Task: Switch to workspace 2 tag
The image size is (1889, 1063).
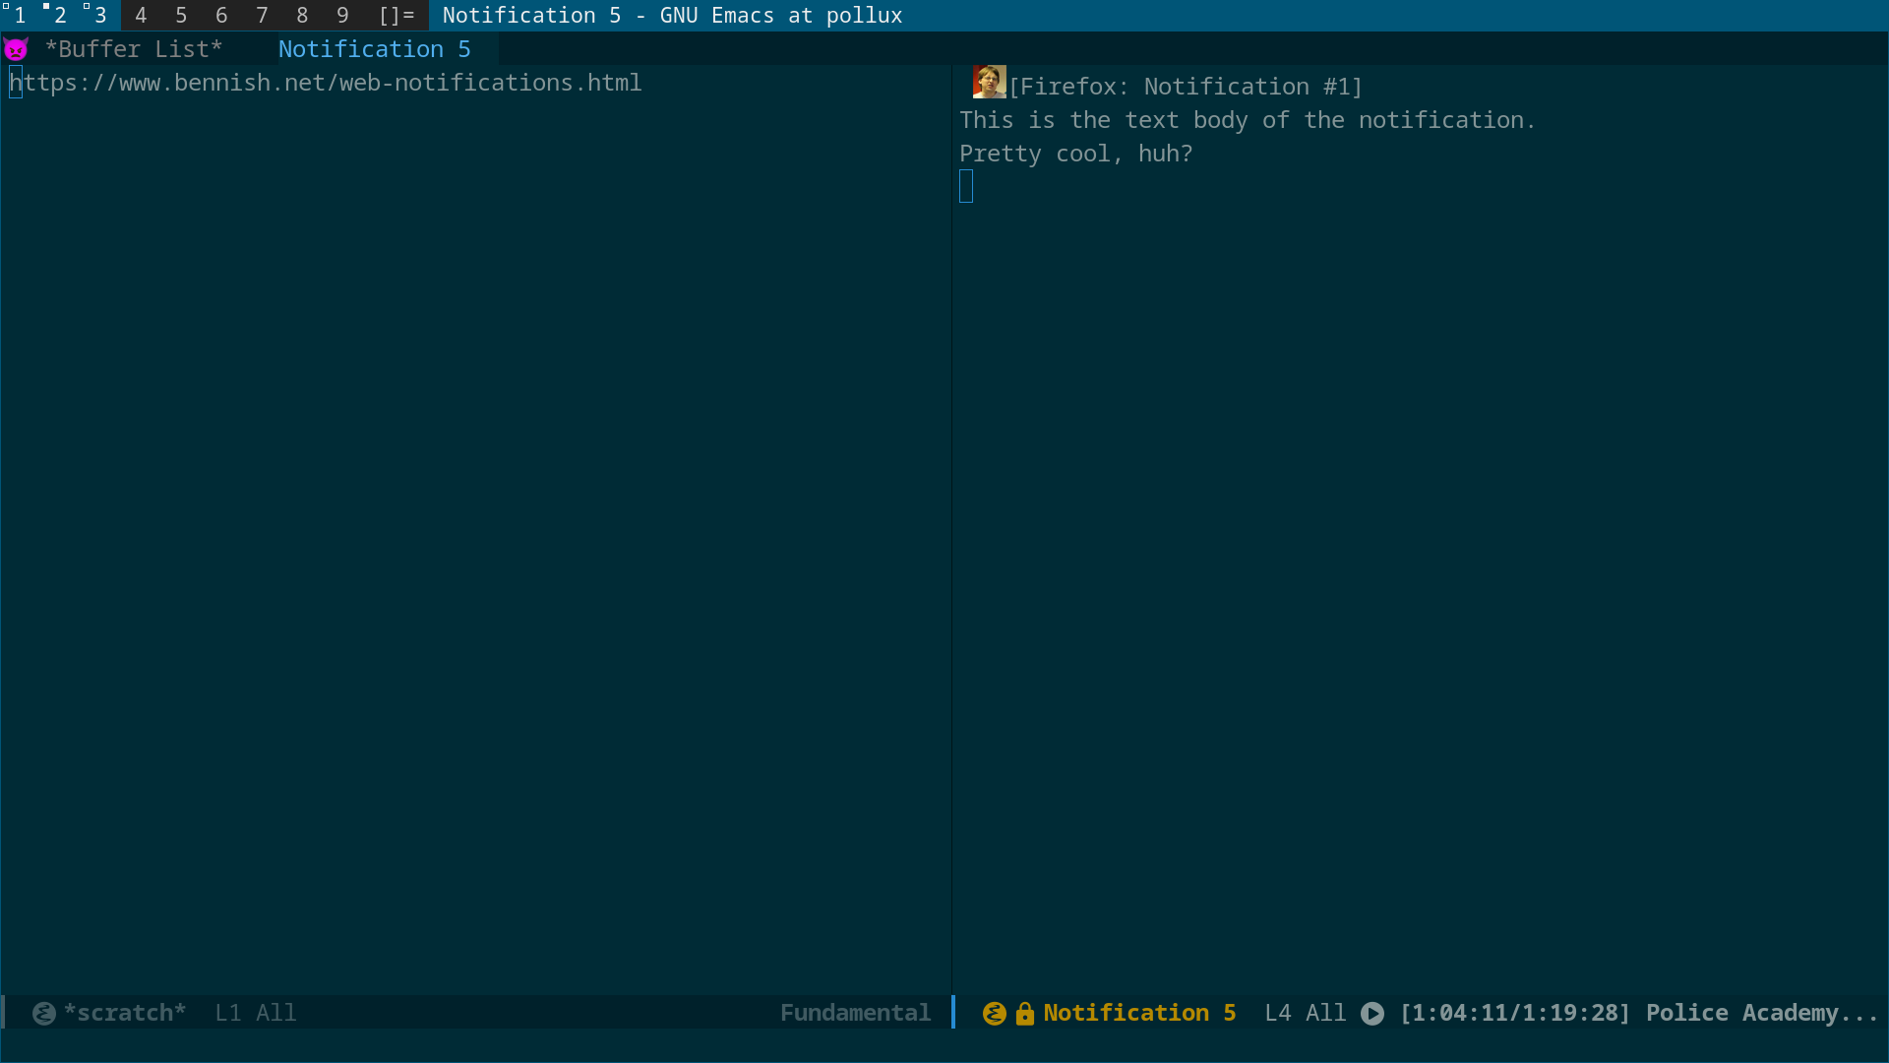Action: 60,16
